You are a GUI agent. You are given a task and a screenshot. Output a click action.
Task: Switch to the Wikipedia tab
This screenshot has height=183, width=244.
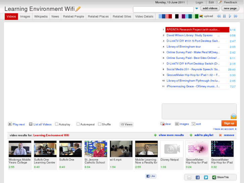pos(41,16)
